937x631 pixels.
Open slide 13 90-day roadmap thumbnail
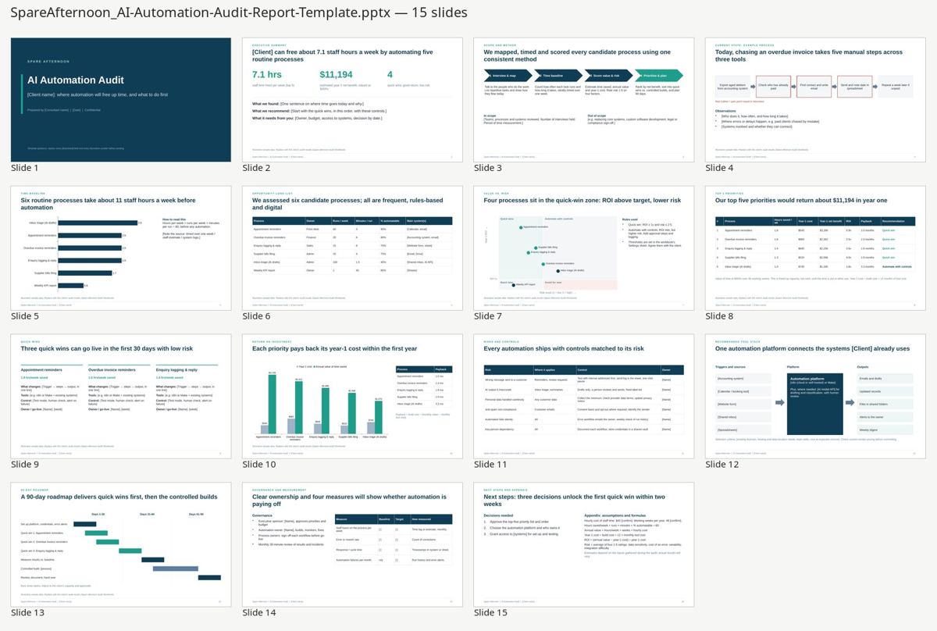(121, 544)
